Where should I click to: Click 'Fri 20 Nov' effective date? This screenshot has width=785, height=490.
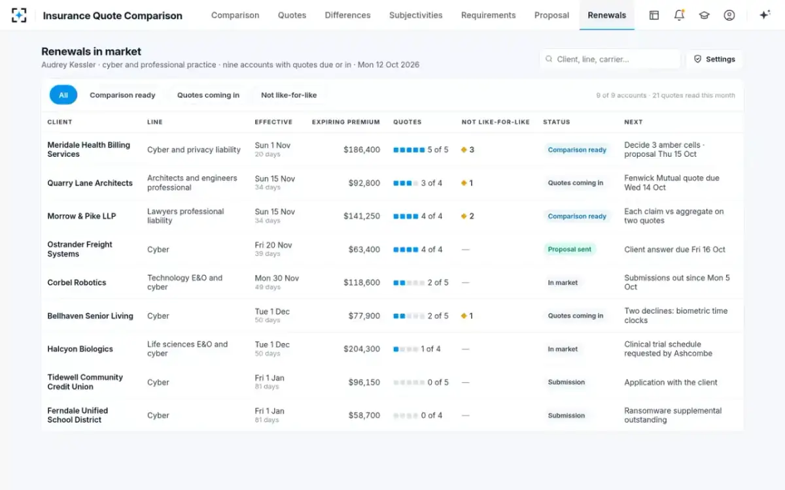(273, 245)
